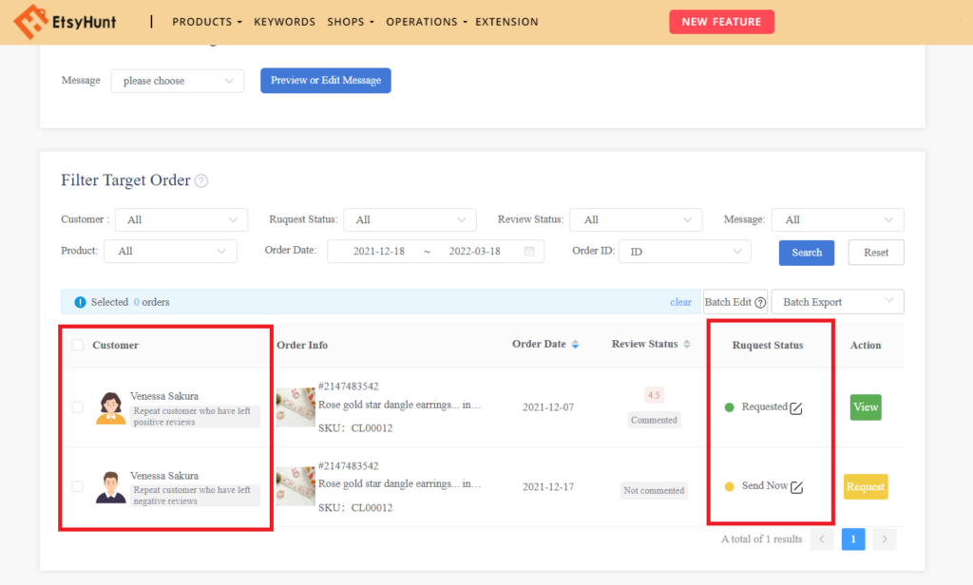Open the Customer filter dropdown
The height and width of the screenshot is (585, 973).
click(x=181, y=219)
